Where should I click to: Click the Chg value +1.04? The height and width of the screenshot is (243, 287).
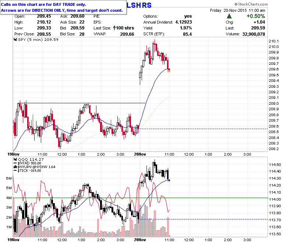(x=259, y=22)
